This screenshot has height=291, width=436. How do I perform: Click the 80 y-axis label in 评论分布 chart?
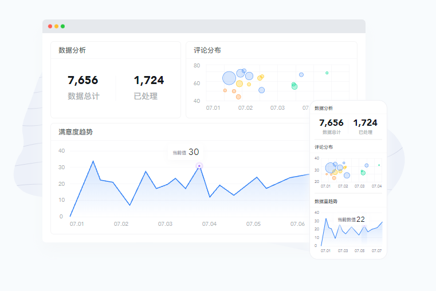pos(197,66)
